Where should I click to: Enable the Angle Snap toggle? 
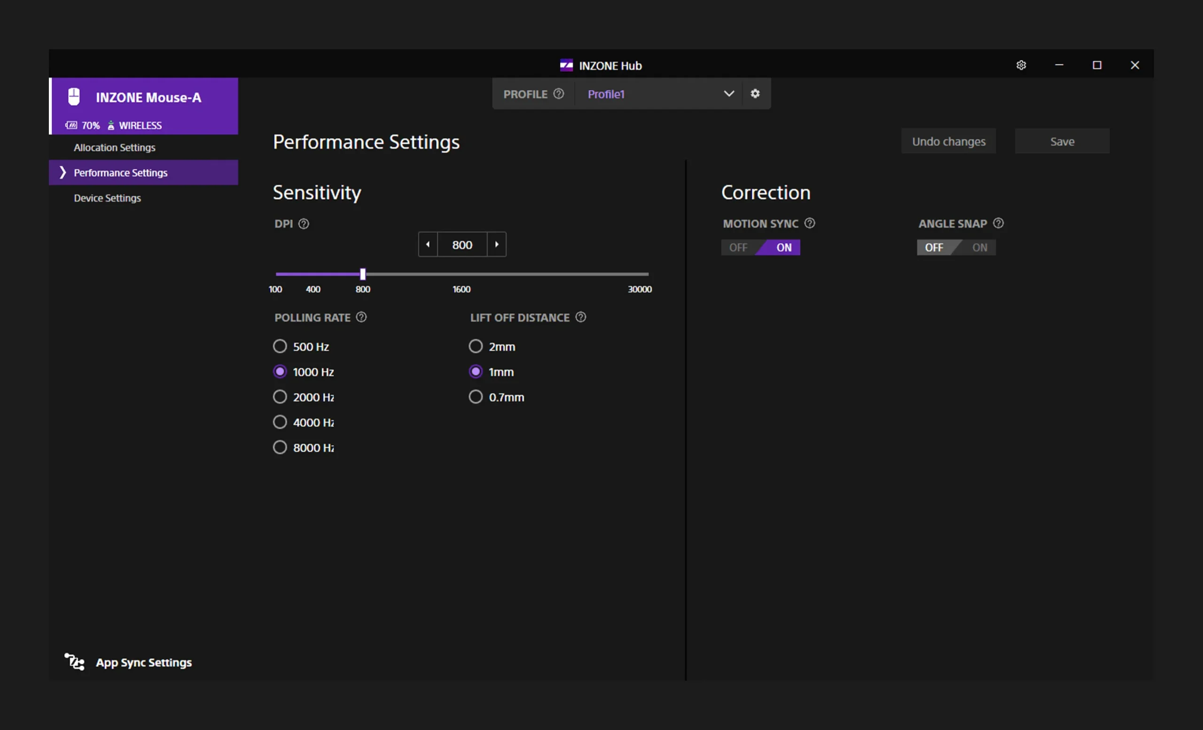pyautogui.click(x=979, y=248)
